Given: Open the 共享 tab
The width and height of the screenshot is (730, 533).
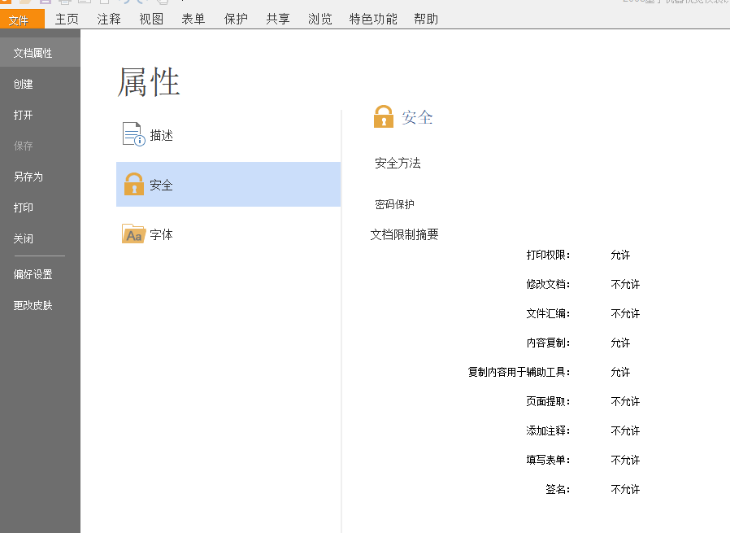Looking at the screenshot, I should pos(278,19).
